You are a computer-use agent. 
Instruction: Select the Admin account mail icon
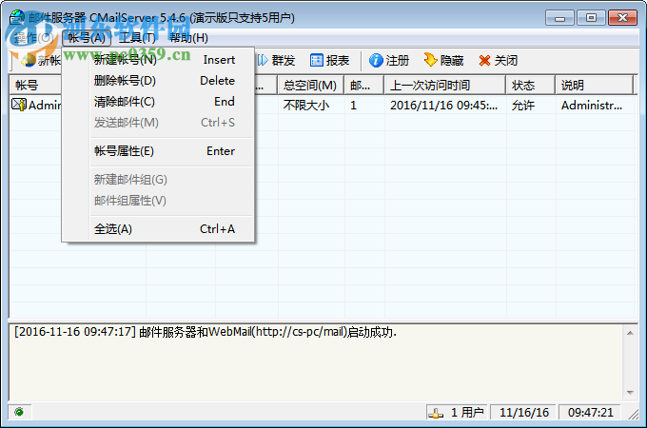click(x=19, y=105)
